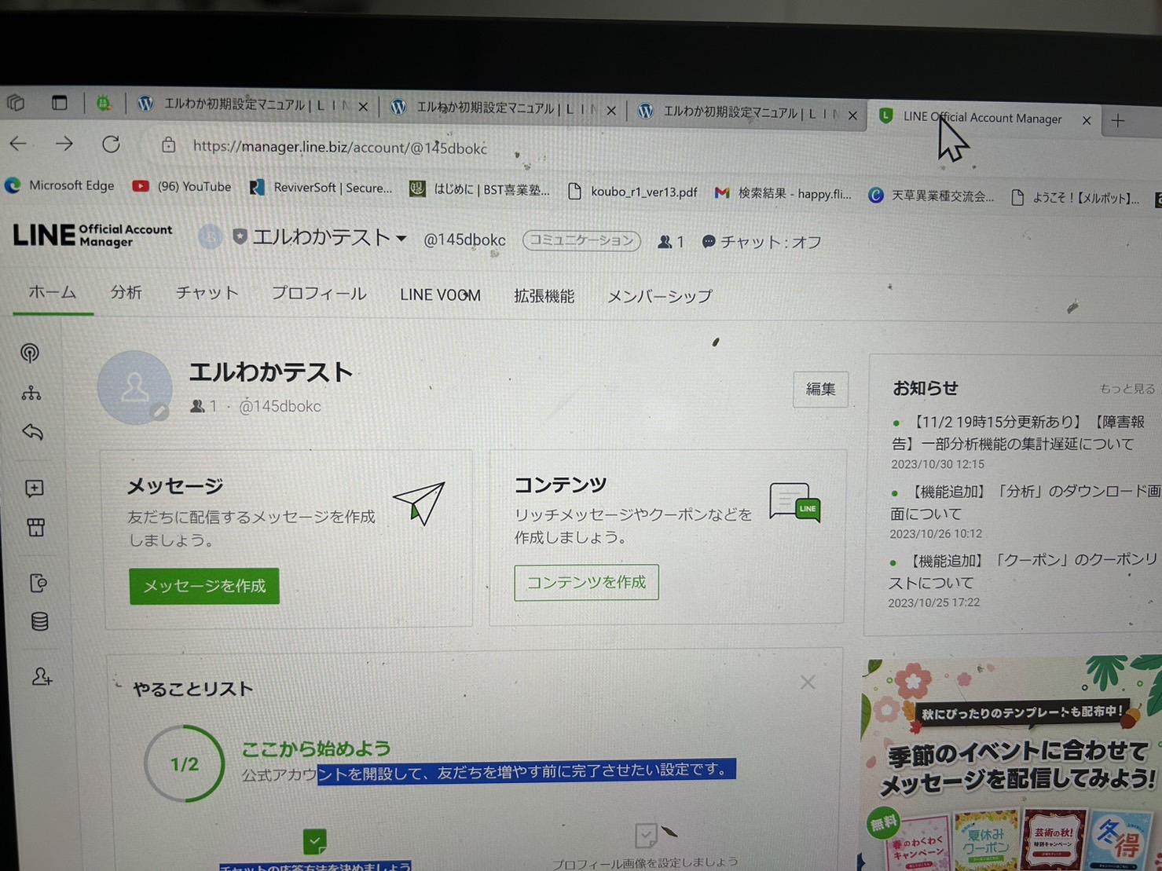Viewport: 1162px width, 871px height.
Task: Switch to the first エルわか初期設定マニュアル tab
Action: 254,104
